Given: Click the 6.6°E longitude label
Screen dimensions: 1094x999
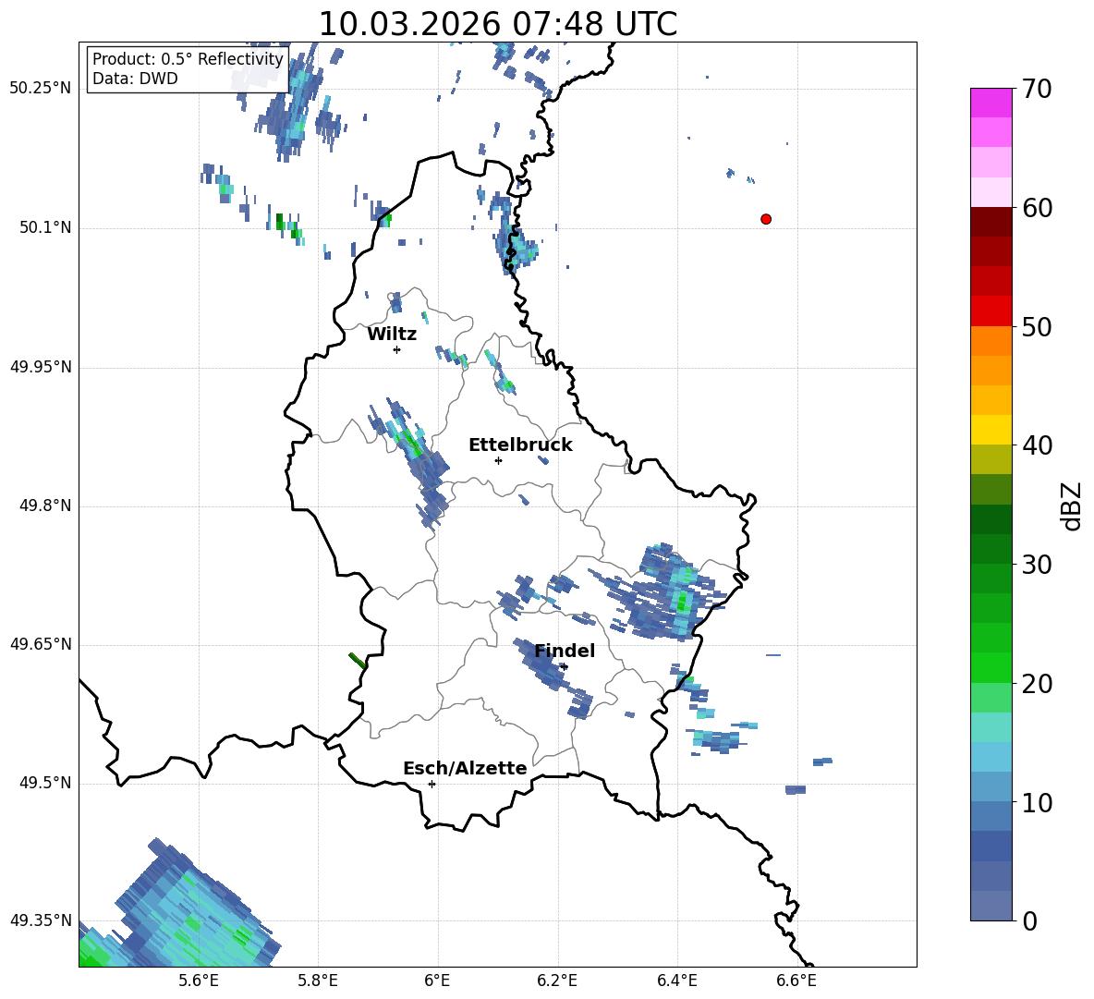Looking at the screenshot, I should pos(796,981).
